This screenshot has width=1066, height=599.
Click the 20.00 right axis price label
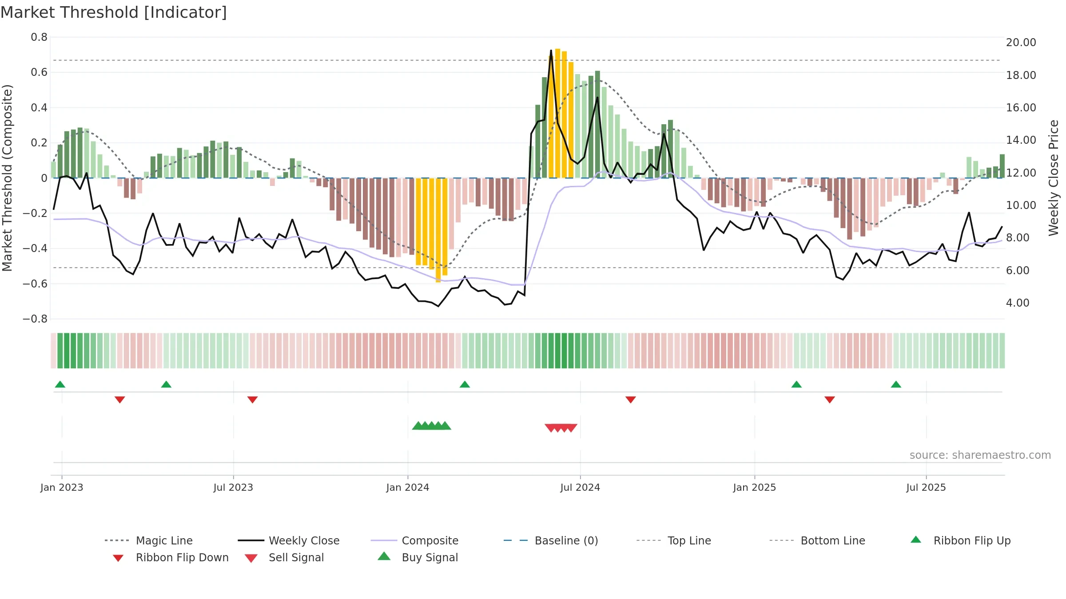point(1021,43)
